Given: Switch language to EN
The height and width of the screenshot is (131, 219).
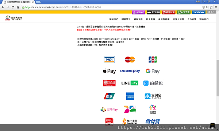Looking at the screenshot, I should 213,12.
